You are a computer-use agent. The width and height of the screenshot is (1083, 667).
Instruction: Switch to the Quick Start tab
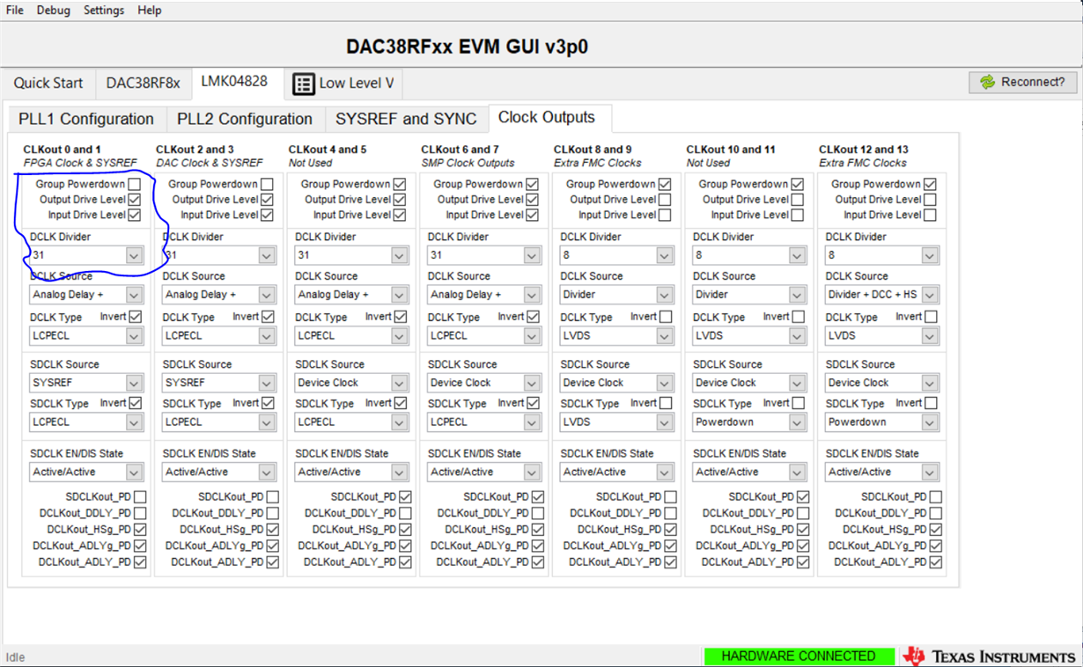click(x=48, y=83)
